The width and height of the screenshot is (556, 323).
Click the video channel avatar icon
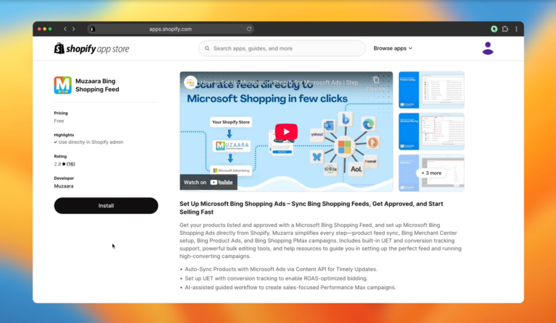(190, 82)
